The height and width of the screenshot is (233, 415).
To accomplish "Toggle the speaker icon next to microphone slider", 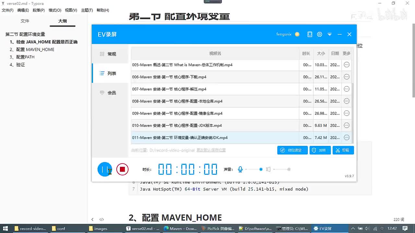I will point(268,169).
